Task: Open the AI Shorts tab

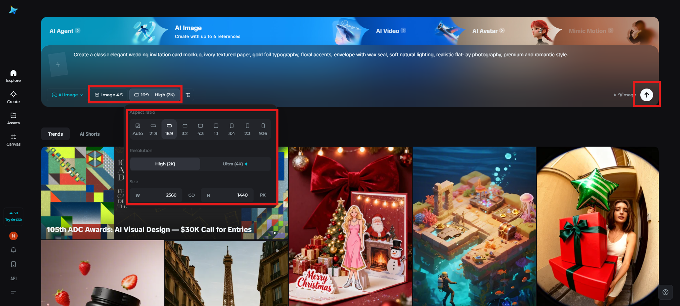Action: point(90,134)
